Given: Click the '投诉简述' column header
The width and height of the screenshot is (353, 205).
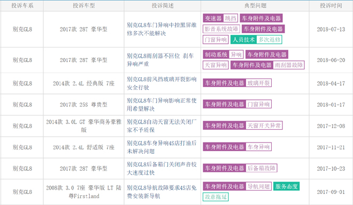Looking at the screenshot, I should (x=163, y=6).
